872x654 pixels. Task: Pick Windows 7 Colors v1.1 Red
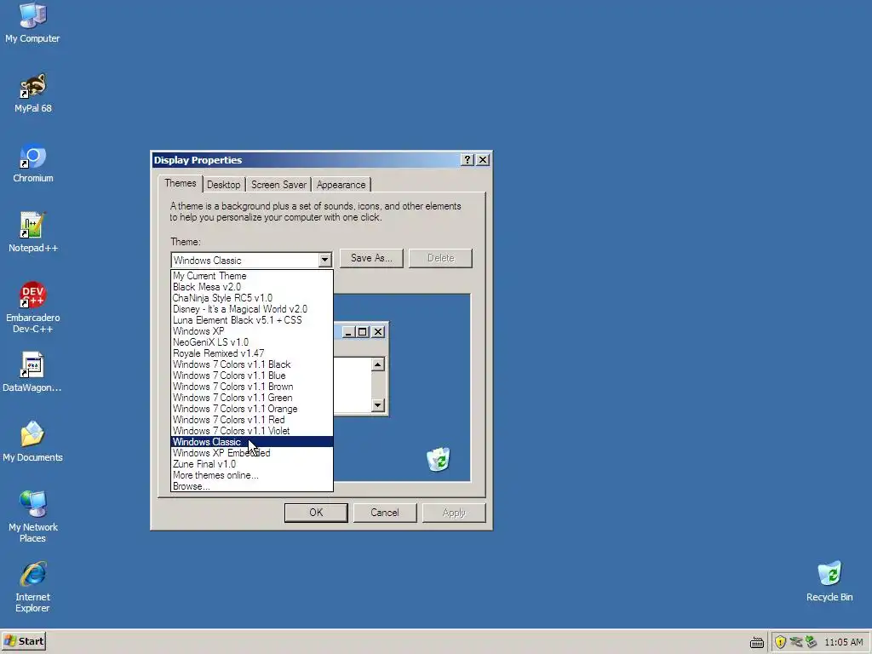[252, 421]
